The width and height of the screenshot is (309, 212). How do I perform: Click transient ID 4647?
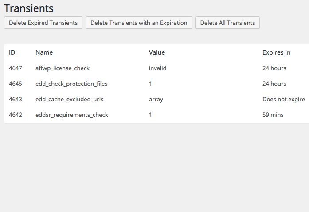point(16,68)
